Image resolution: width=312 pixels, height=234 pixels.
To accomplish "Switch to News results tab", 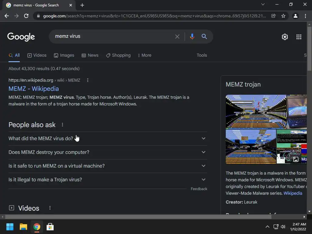I will [90, 55].
